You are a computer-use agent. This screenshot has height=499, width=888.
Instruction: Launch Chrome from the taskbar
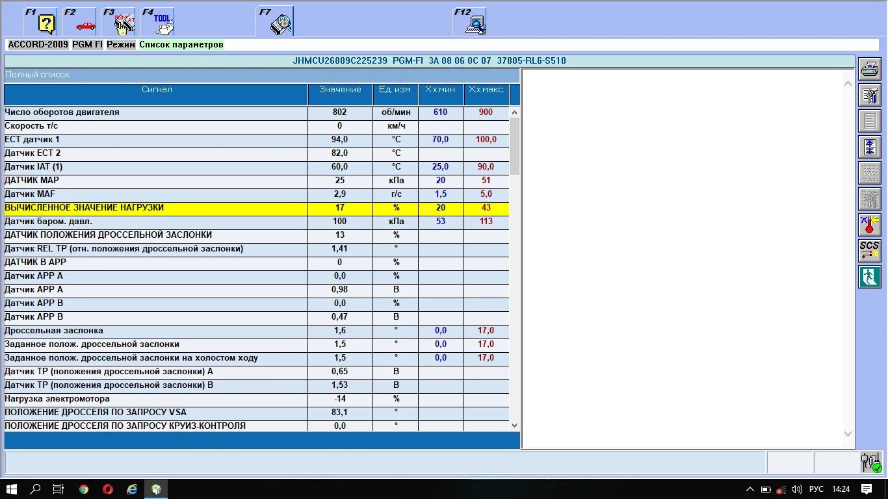pos(84,489)
